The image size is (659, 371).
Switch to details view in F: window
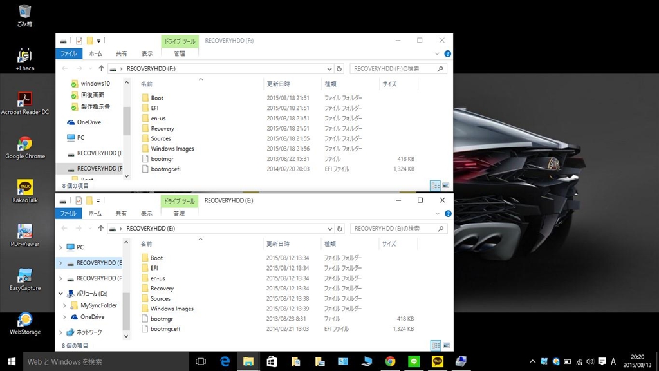436,185
